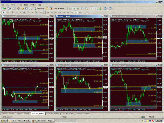Zoom out on the chart
The height and width of the screenshot is (123, 164).
87,8
